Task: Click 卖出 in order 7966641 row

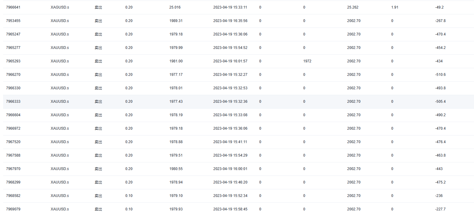Action: (98, 7)
